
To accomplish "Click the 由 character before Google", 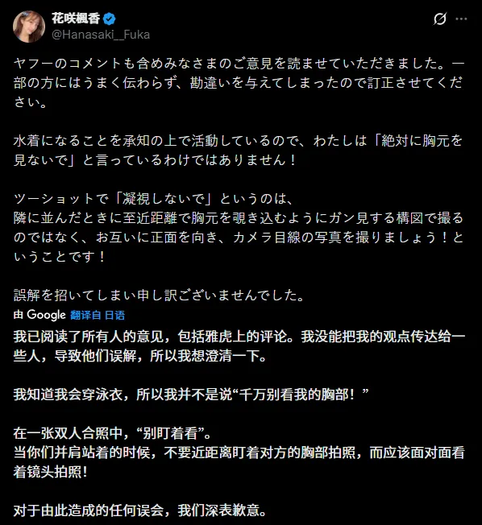I will 19,315.
